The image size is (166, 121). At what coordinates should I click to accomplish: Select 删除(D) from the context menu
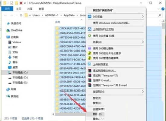pos(97,114)
